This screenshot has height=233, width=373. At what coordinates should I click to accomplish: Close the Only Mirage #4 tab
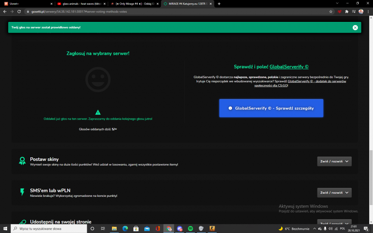[157, 4]
